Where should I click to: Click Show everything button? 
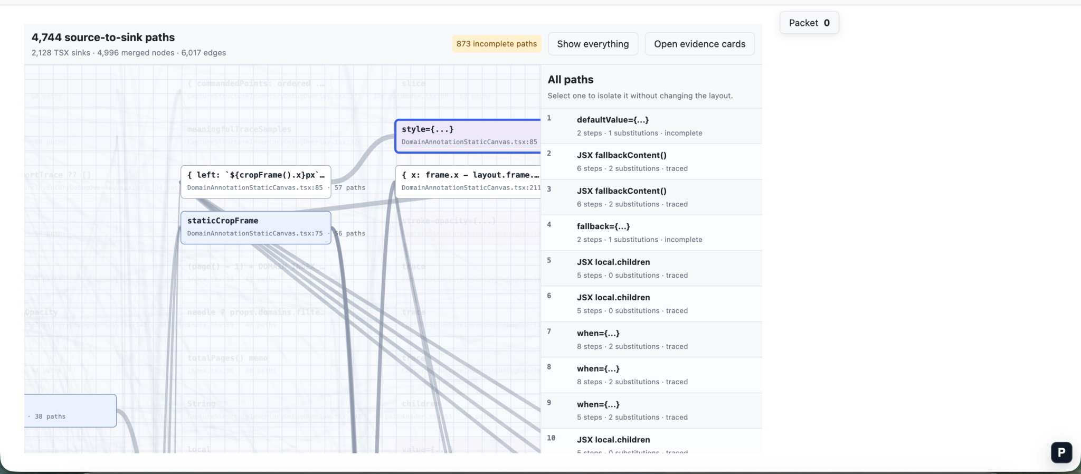tap(593, 44)
